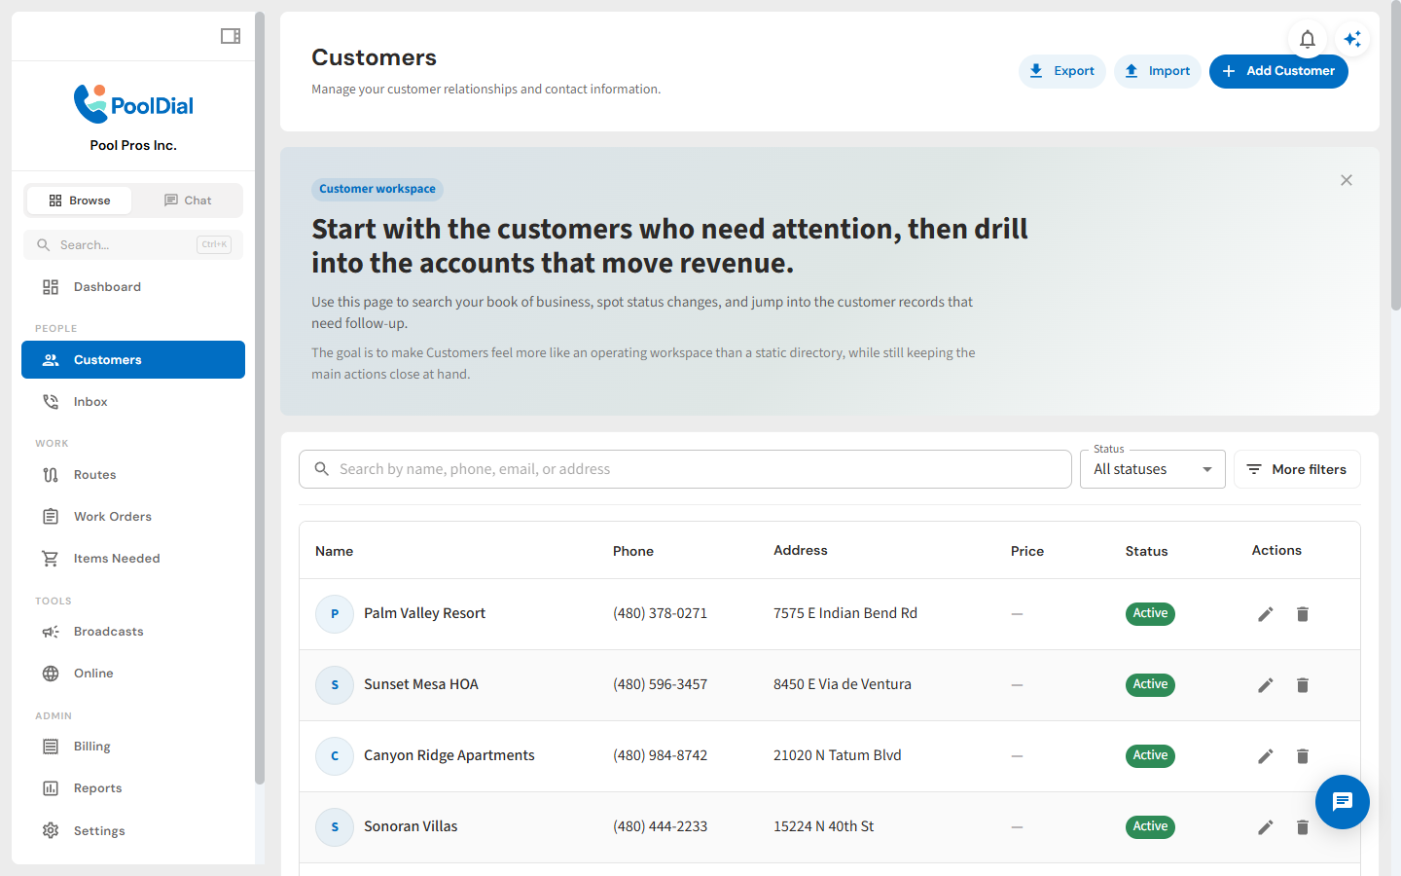The width and height of the screenshot is (1401, 876).
Task: Click the Price column header
Action: tap(1027, 551)
